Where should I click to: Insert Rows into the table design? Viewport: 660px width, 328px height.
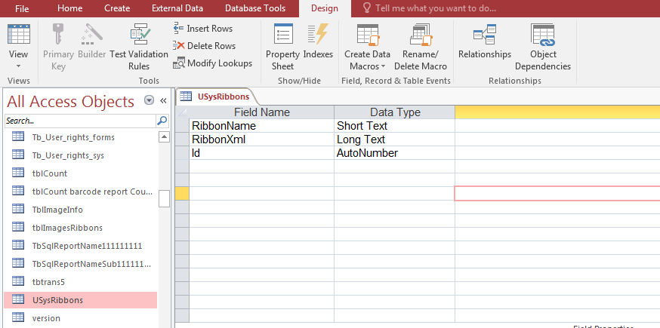(203, 29)
